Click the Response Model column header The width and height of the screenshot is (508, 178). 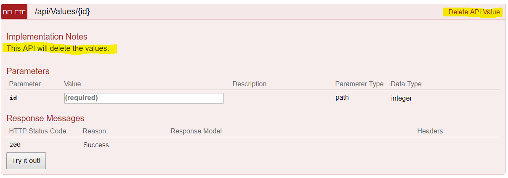pos(196,131)
